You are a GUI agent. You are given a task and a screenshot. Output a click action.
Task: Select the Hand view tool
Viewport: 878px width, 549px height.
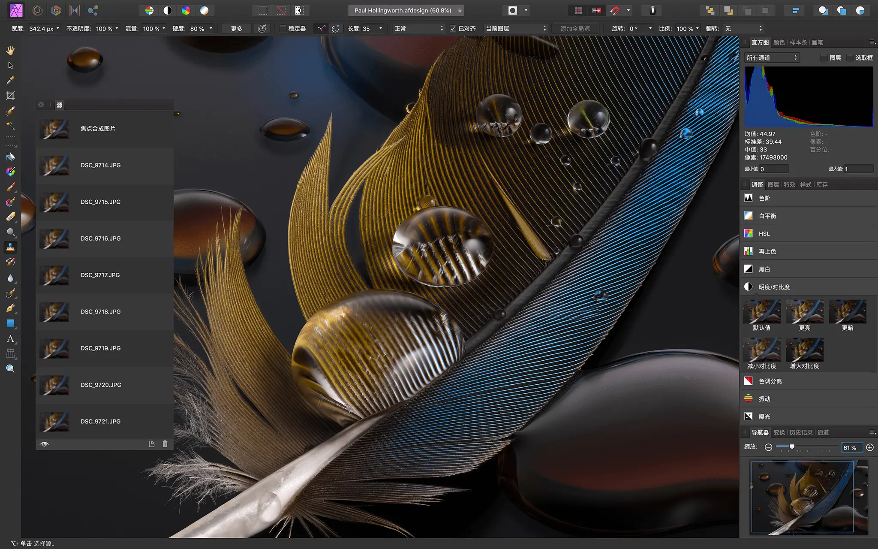[x=10, y=50]
